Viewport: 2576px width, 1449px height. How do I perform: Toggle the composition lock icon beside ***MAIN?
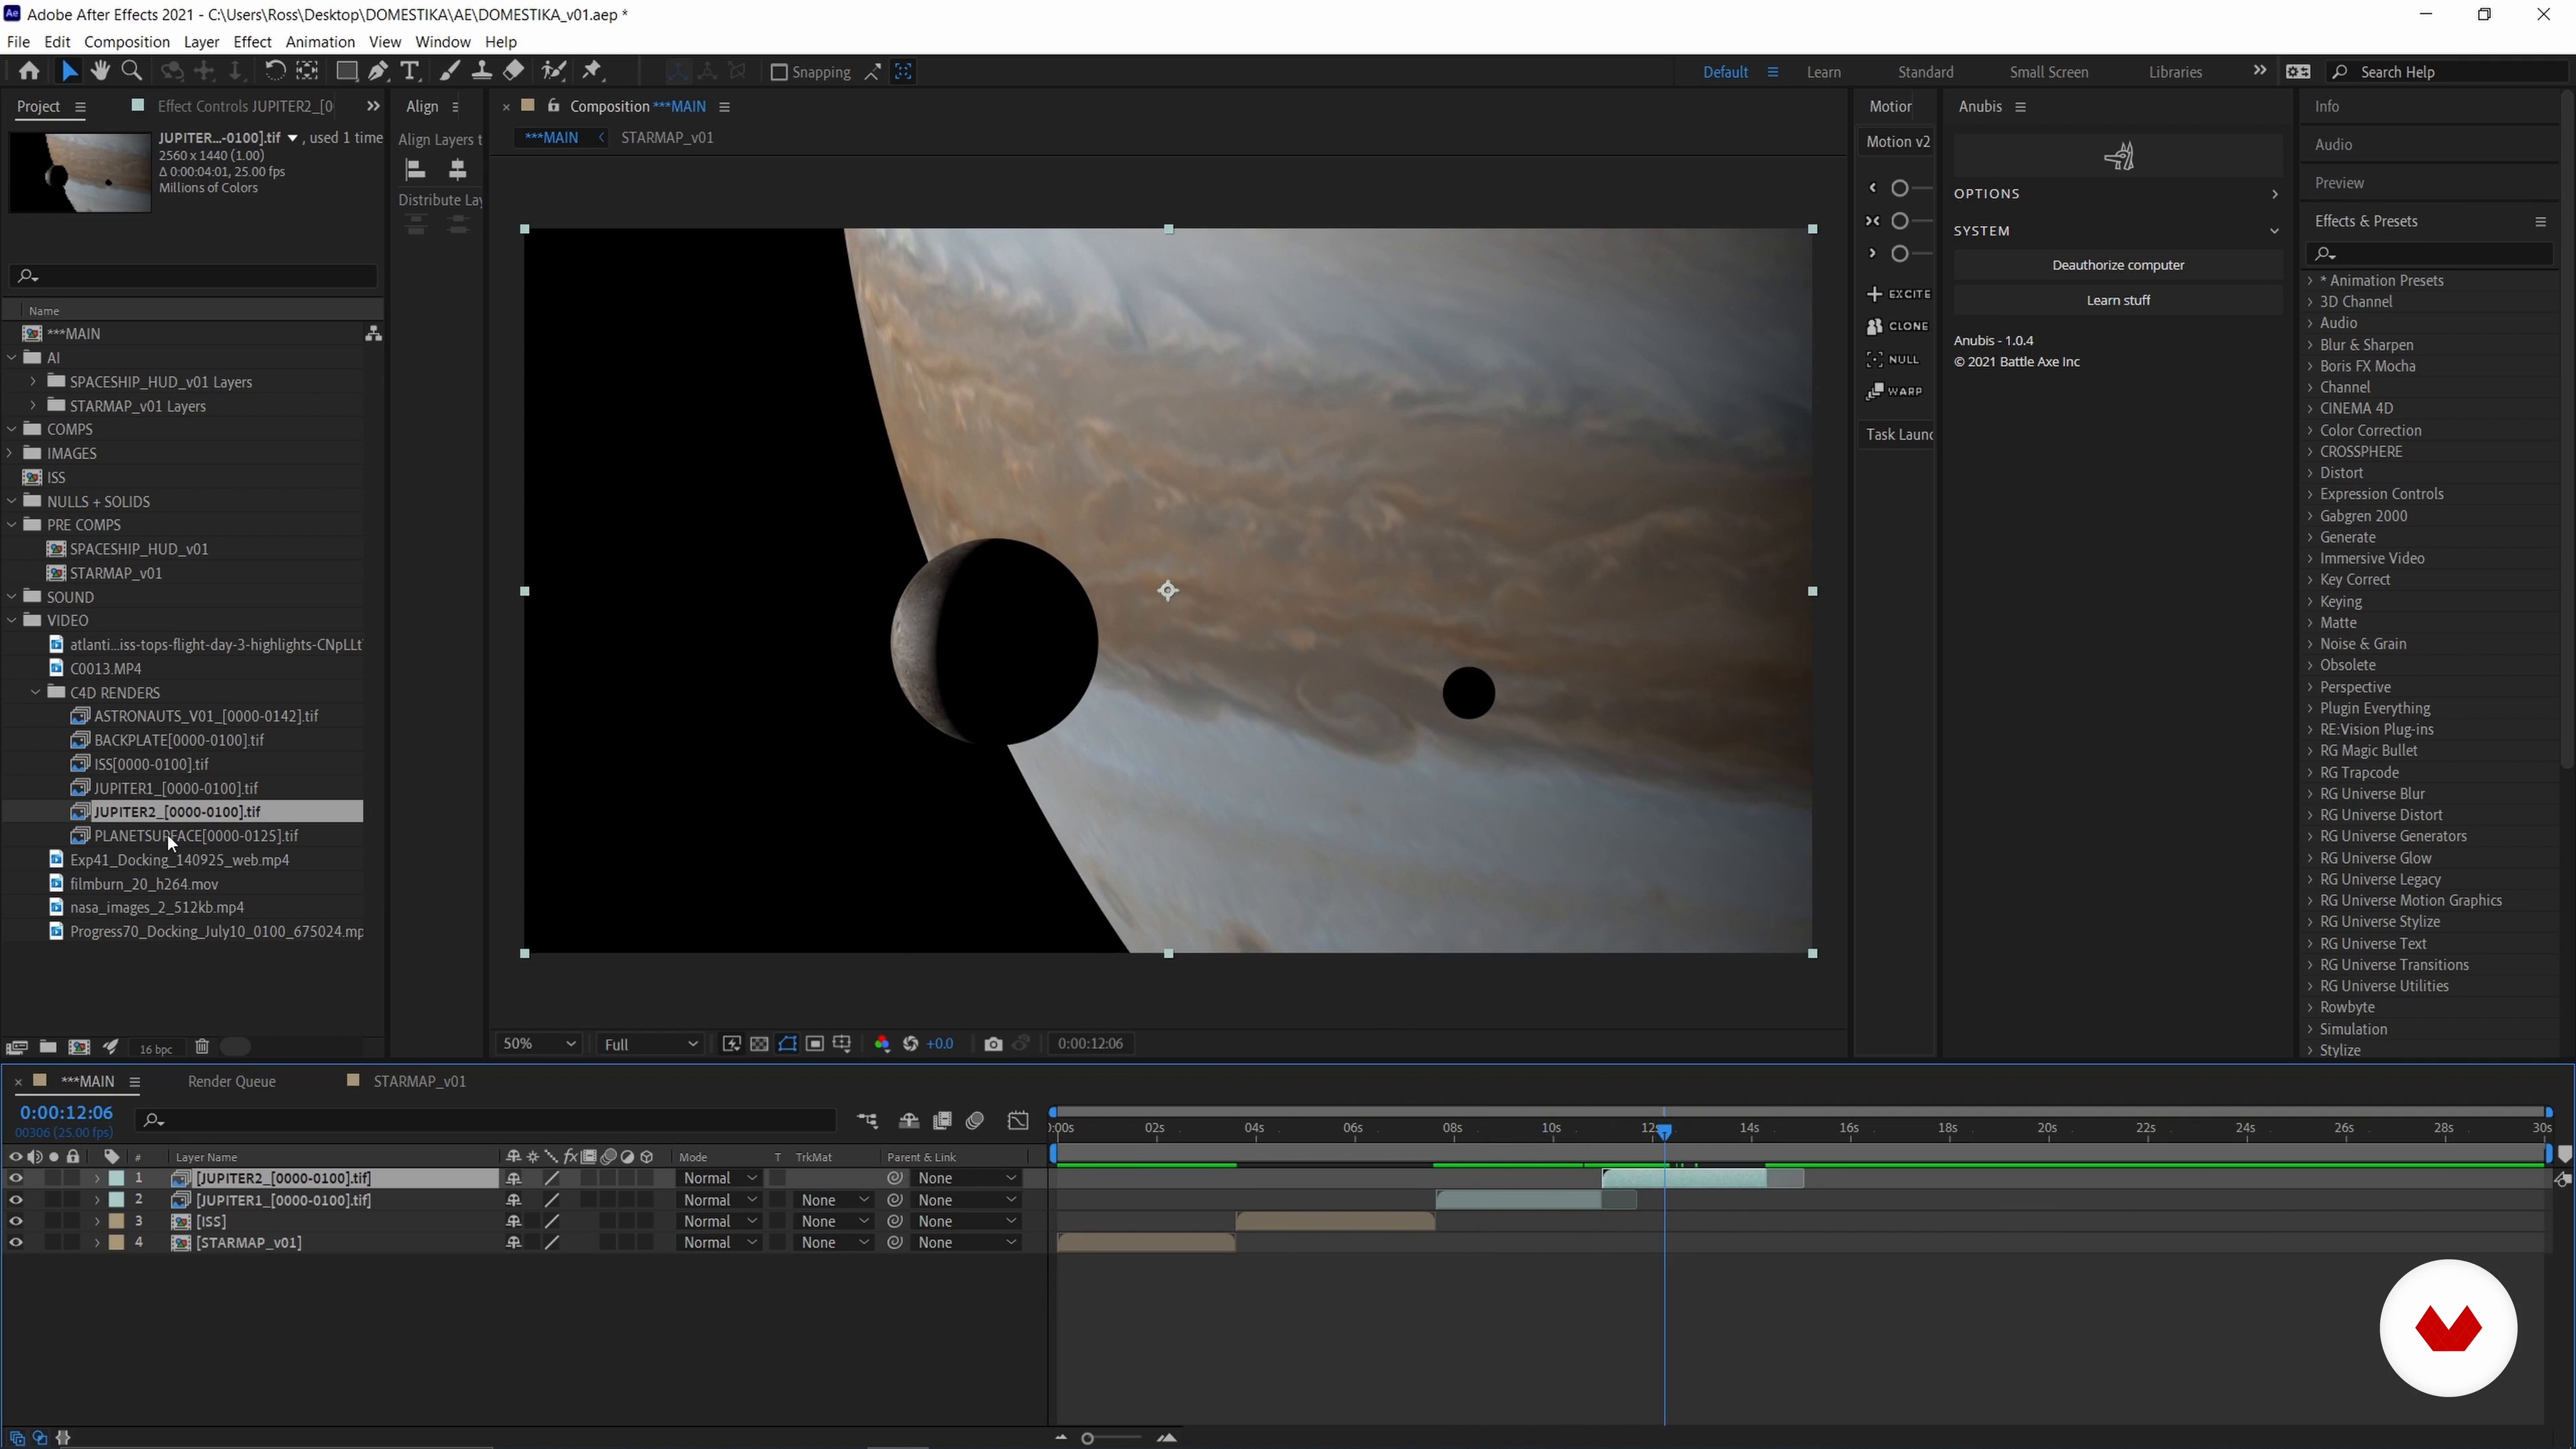(553, 106)
